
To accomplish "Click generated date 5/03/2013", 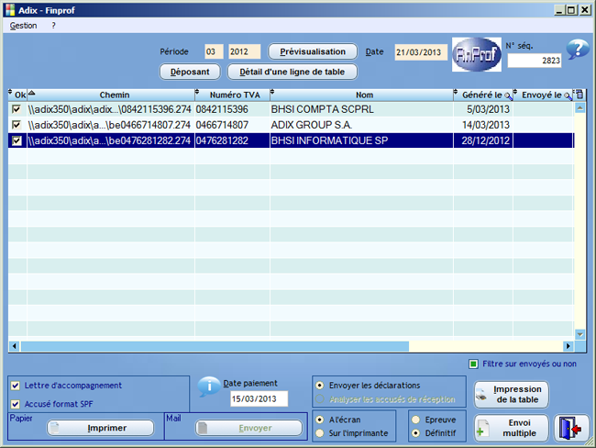I will [483, 109].
